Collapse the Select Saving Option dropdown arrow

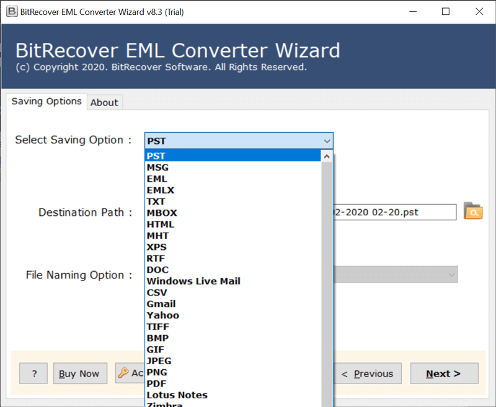click(x=327, y=141)
